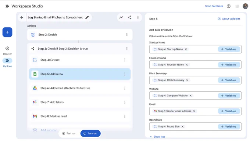Click Gmail icon in Step 7
Screen dimensions: 250x141
coord(35,102)
